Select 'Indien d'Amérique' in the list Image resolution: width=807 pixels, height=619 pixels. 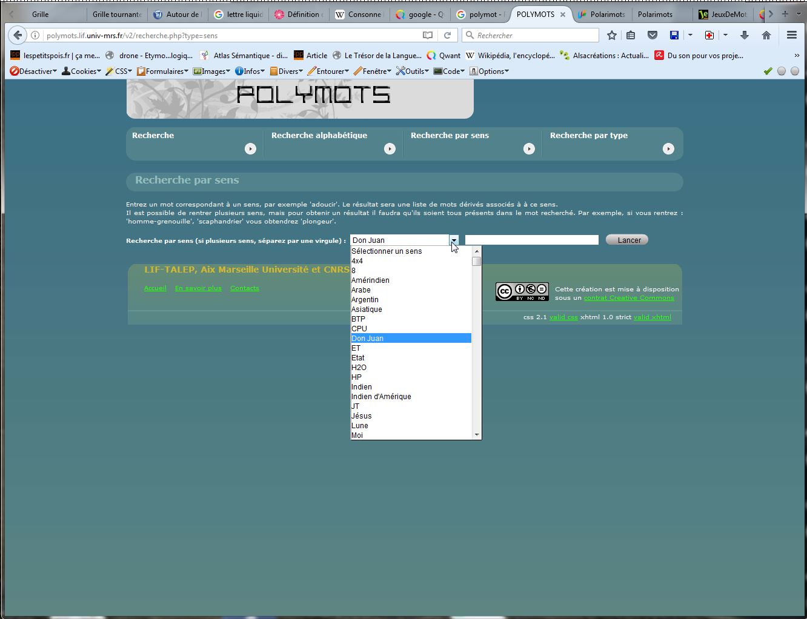point(411,397)
